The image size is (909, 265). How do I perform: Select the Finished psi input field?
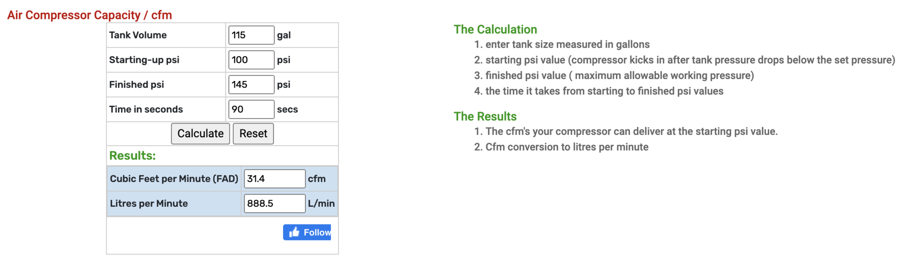(251, 85)
